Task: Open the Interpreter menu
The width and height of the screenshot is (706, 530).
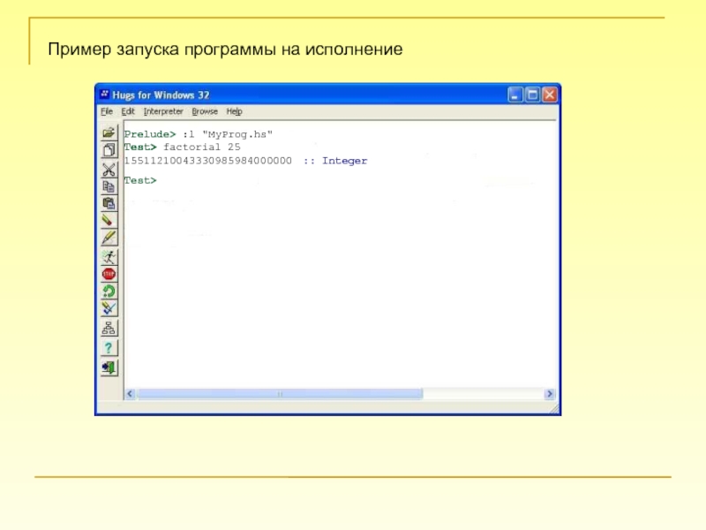Action: 163,111
